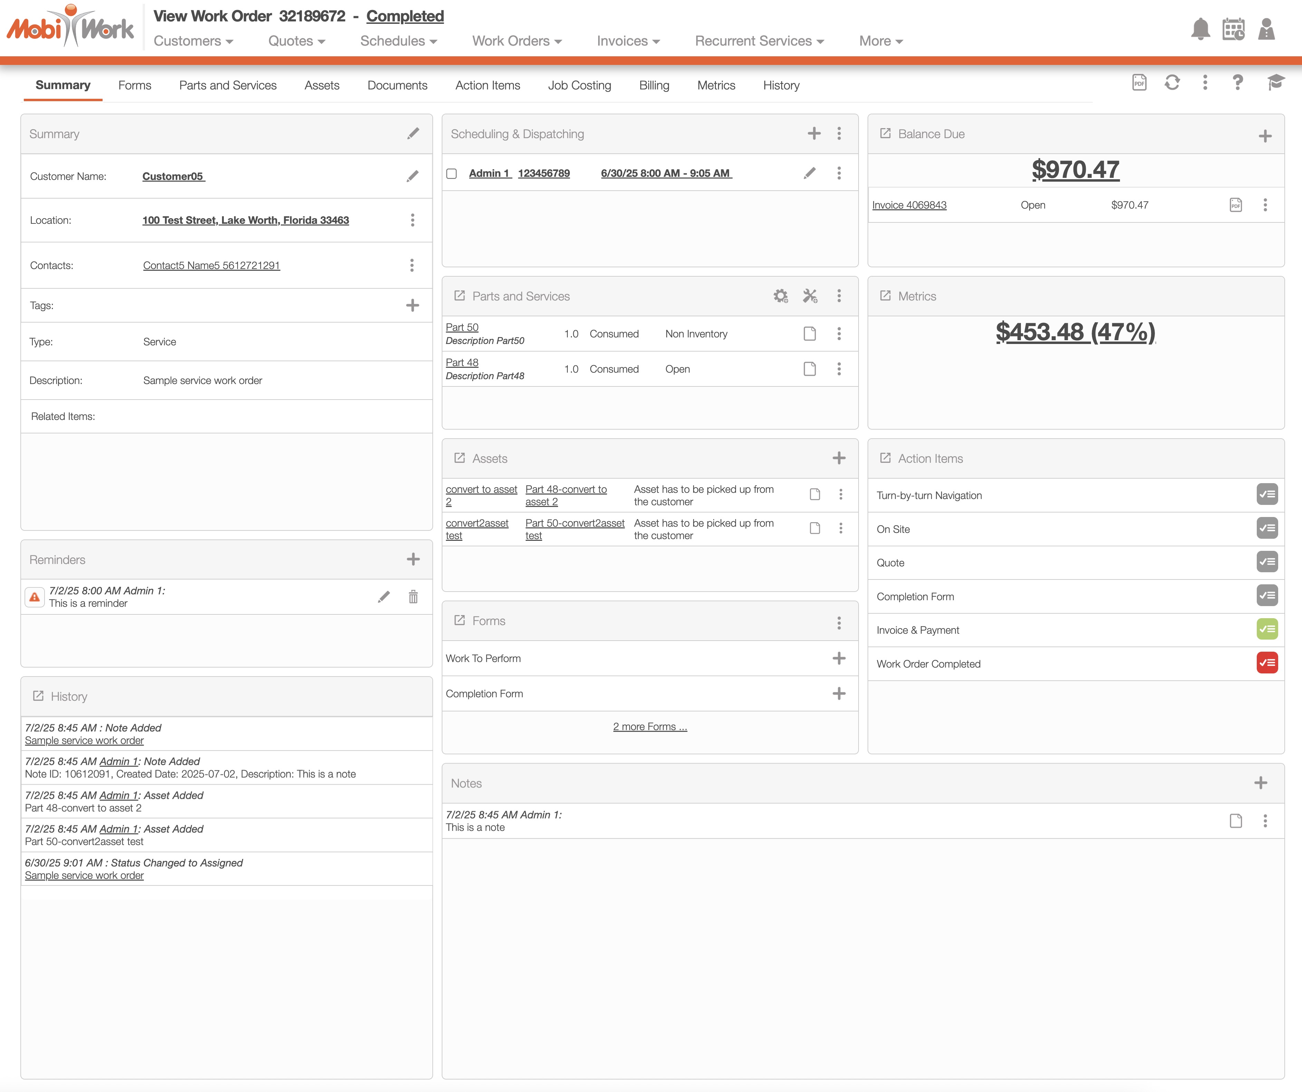This screenshot has width=1302, height=1092.
Task: Edit the Admin 1 schedule entry pencil
Action: click(809, 173)
